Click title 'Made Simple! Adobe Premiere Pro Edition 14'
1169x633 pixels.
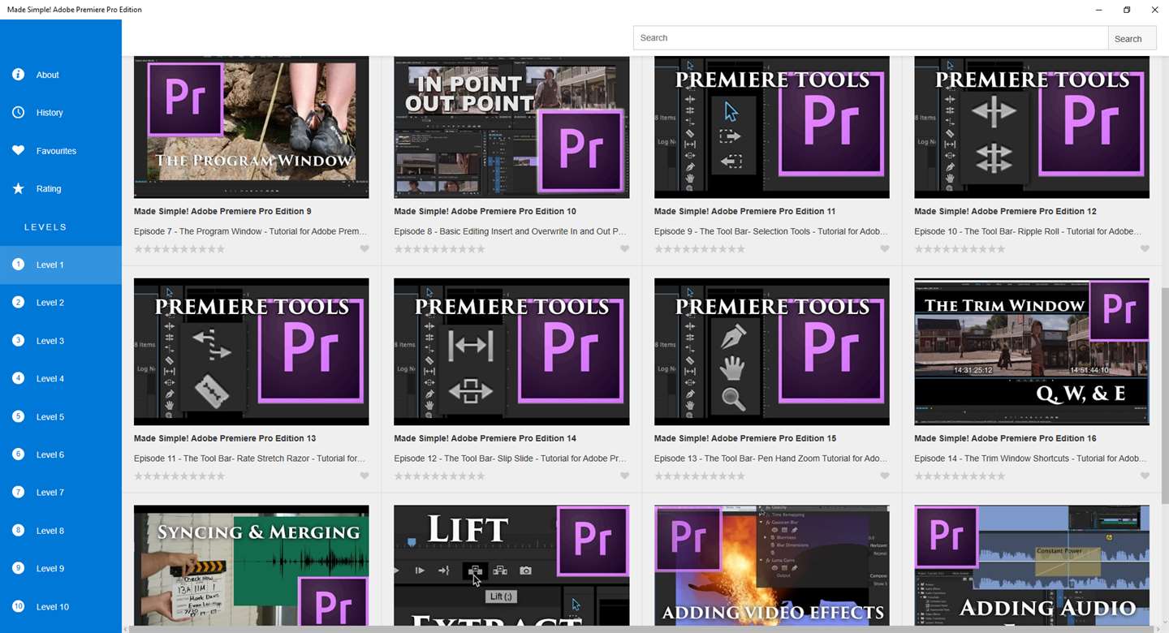coord(485,438)
